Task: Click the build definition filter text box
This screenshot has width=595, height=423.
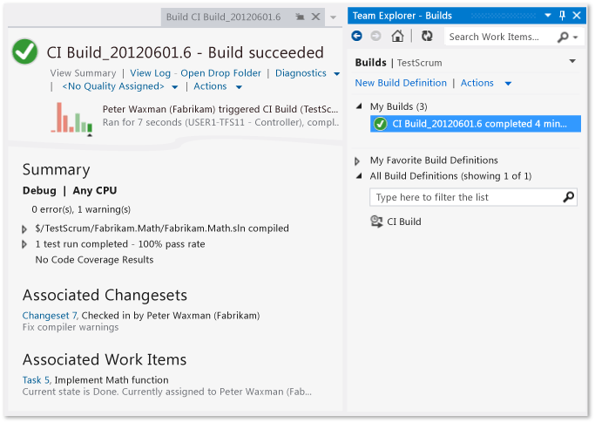Action: click(x=466, y=197)
